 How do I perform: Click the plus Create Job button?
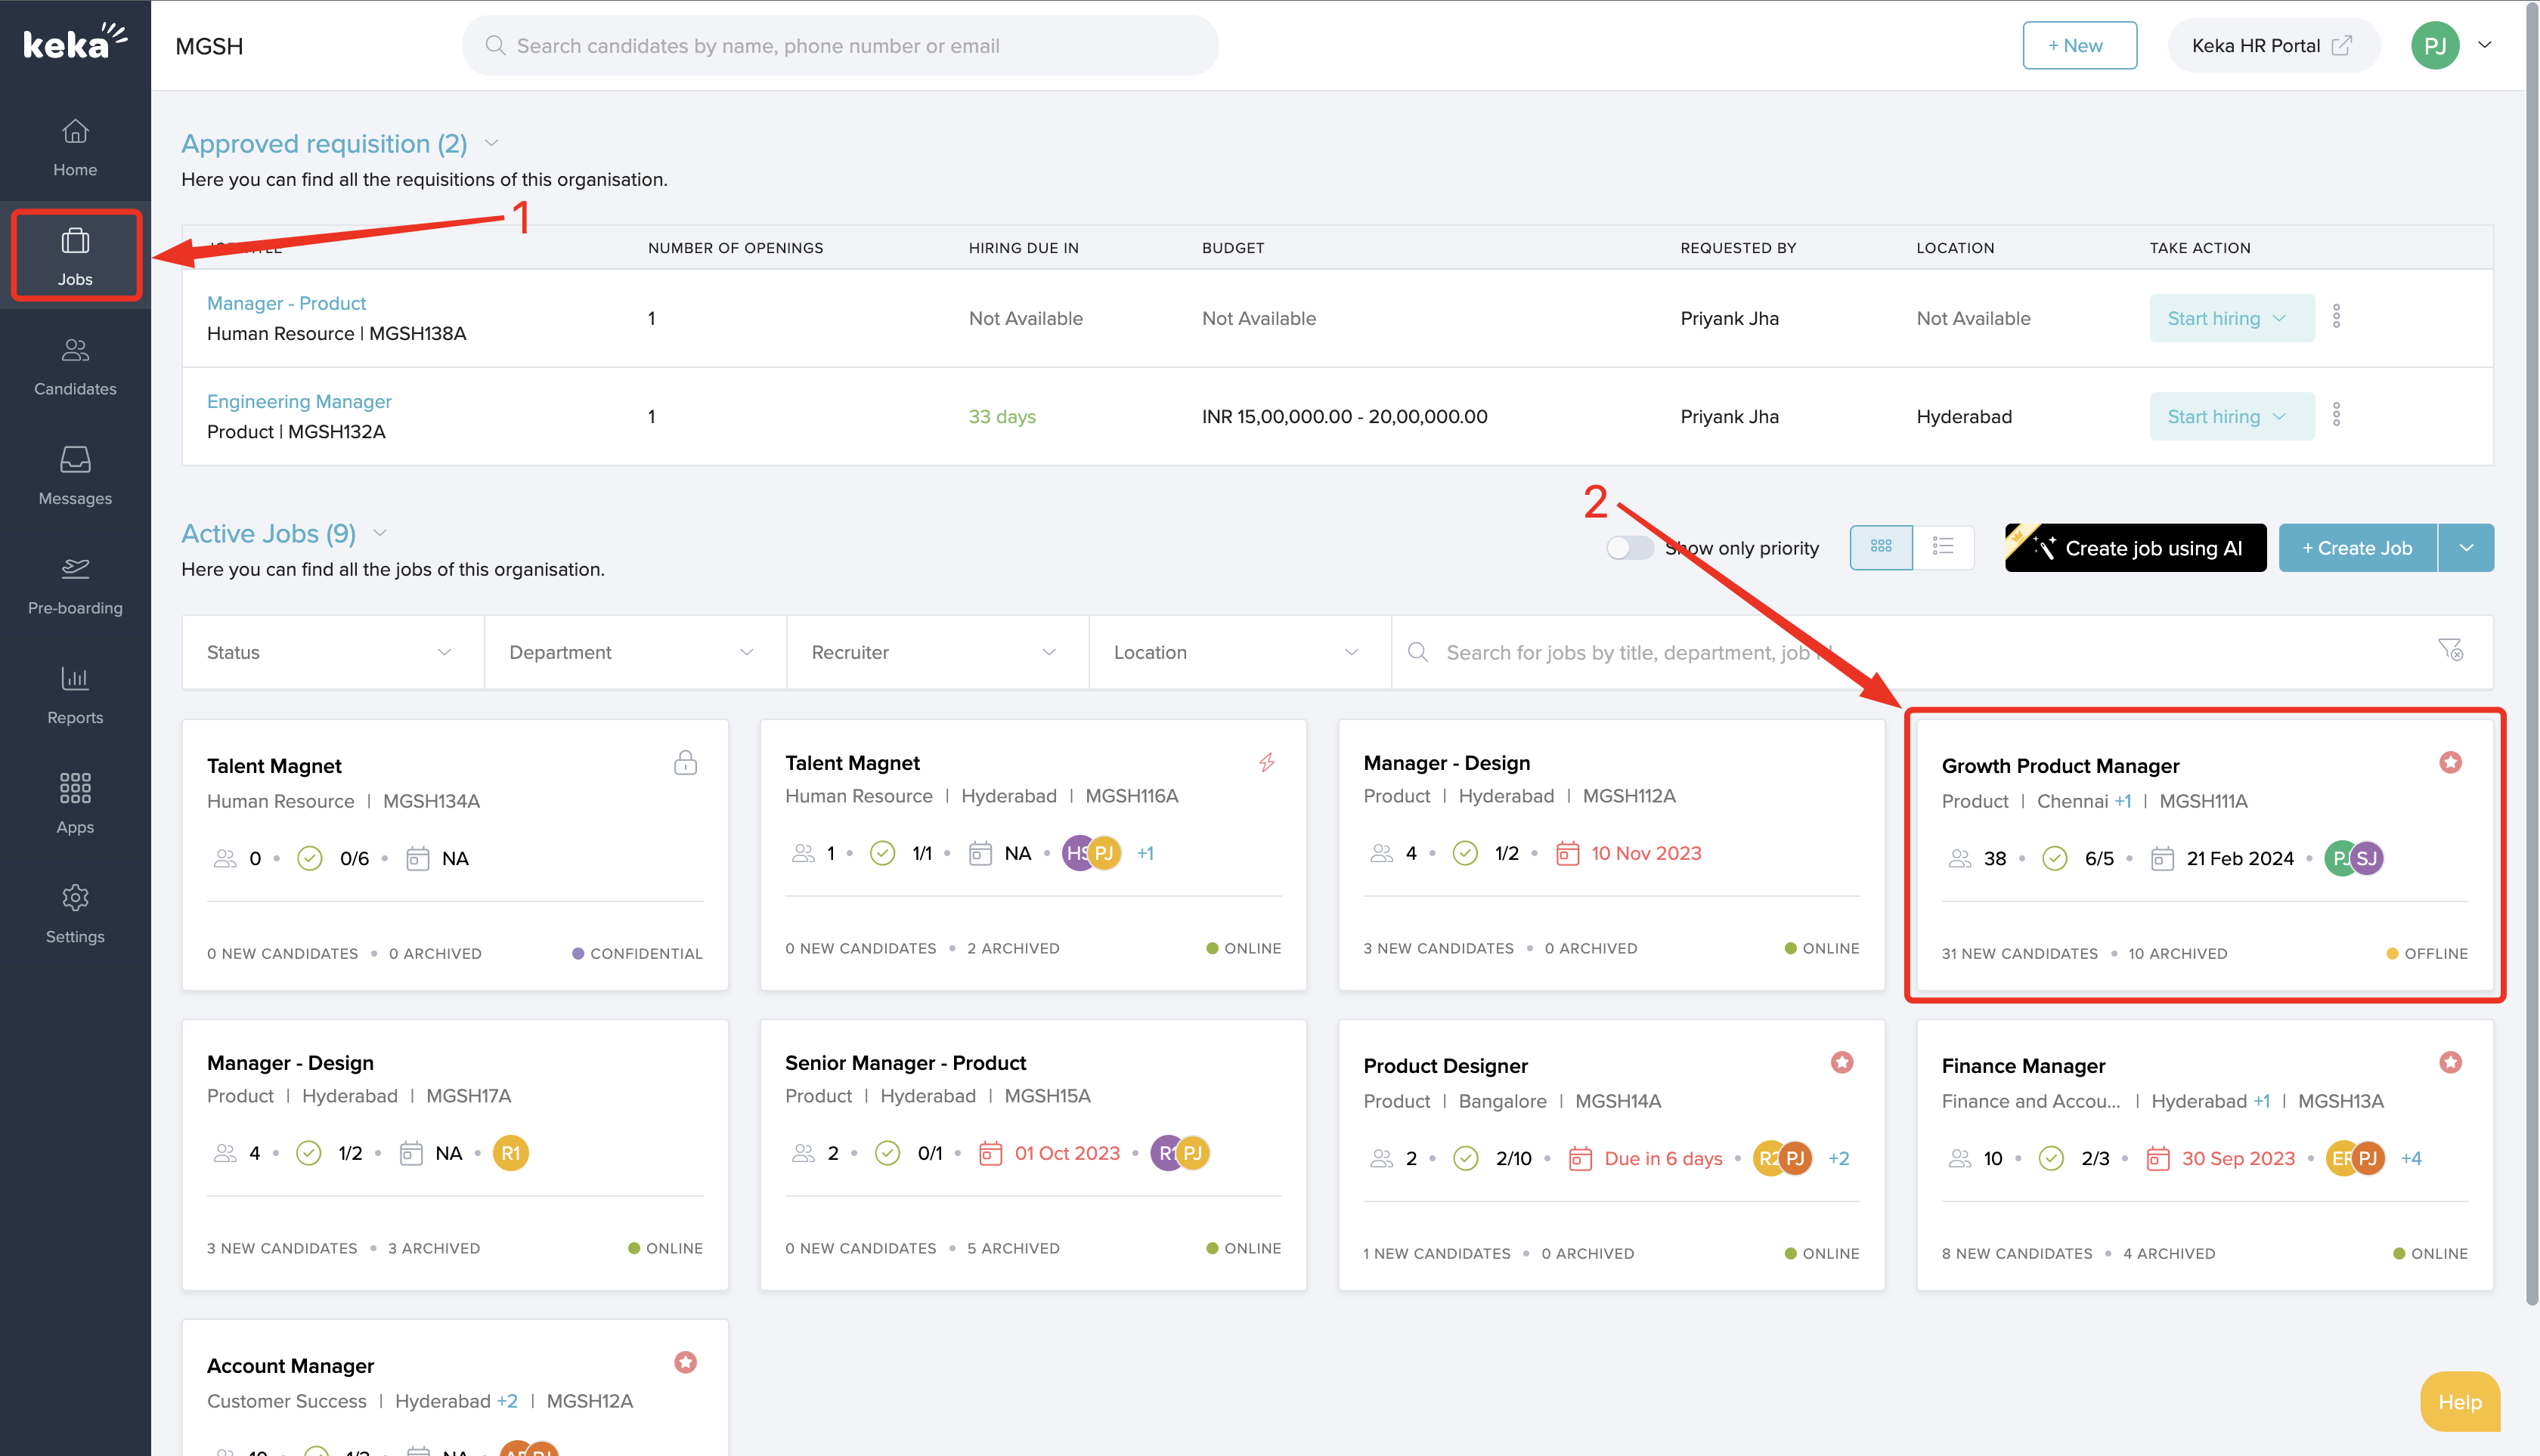(x=2357, y=548)
